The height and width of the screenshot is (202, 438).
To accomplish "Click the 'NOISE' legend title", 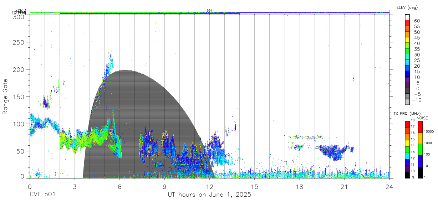I will 422,118.
